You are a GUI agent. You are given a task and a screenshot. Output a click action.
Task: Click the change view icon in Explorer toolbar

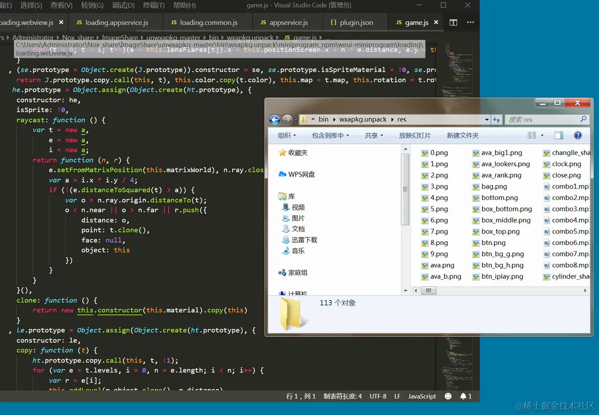[532, 135]
